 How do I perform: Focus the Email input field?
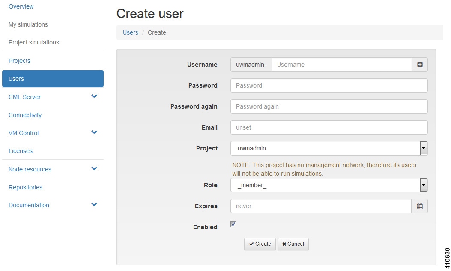[x=329, y=127]
